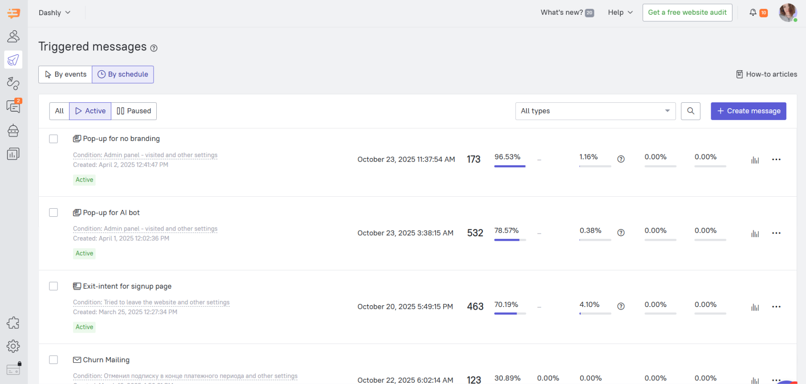The width and height of the screenshot is (806, 384).
Task: Select the Pop-up for no branding checkbox
Action: [x=53, y=139]
